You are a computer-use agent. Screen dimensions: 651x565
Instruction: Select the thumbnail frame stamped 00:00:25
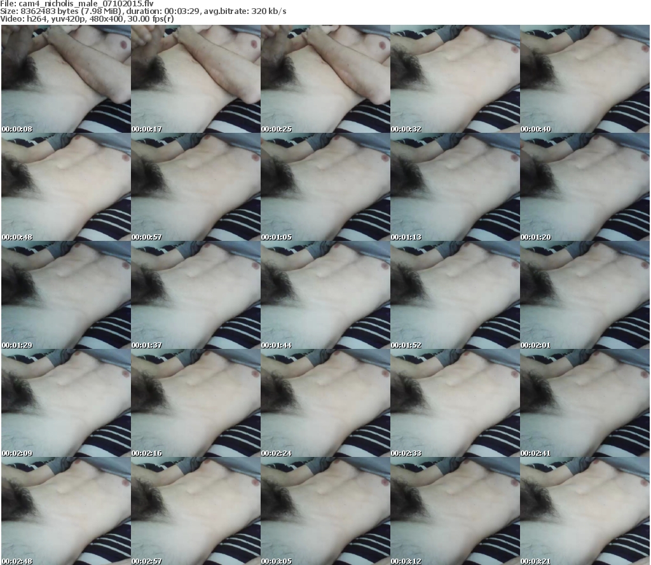point(325,79)
